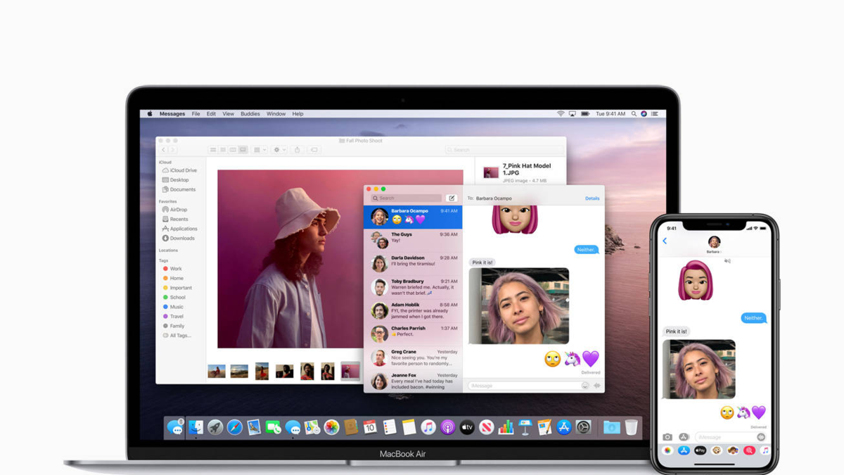Open the Buddies menu
The height and width of the screenshot is (475, 844).
pos(250,113)
